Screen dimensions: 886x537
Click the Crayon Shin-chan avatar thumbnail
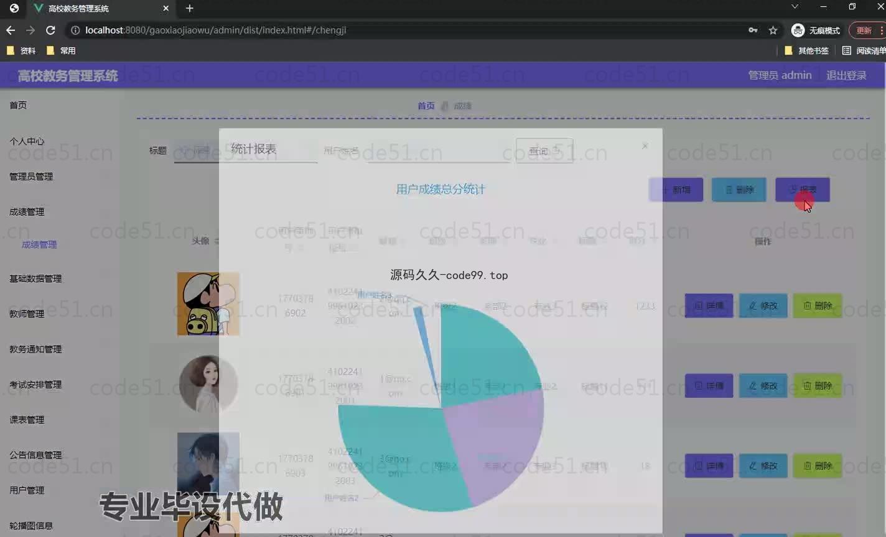[x=208, y=304]
